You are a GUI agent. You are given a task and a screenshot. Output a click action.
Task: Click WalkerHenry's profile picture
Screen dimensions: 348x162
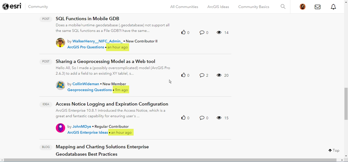pyautogui.click(x=60, y=43)
